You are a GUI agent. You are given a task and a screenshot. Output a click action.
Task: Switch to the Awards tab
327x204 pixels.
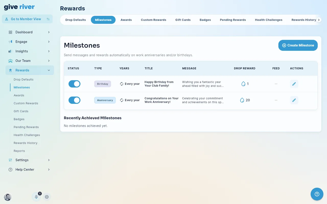click(x=126, y=20)
